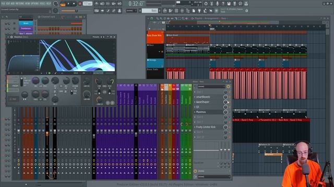Open the plugin picker plug icon
Image resolution: width=334 pixels, height=187 pixels.
(x=199, y=10)
